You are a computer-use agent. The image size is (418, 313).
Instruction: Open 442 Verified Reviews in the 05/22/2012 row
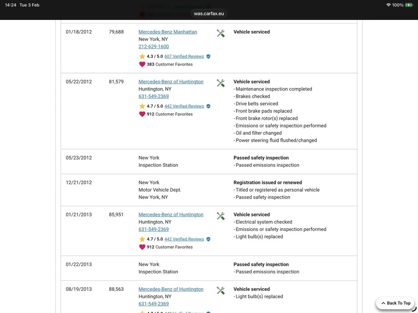pyautogui.click(x=184, y=106)
